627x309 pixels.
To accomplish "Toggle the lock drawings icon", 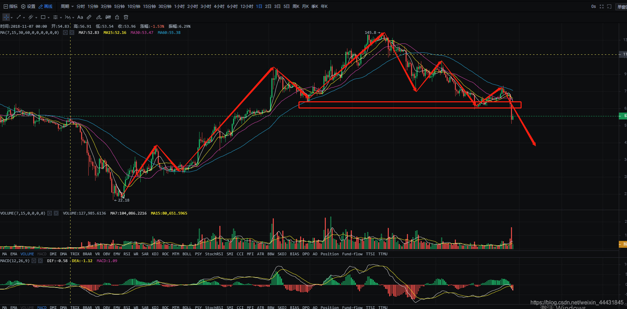I will [117, 17].
